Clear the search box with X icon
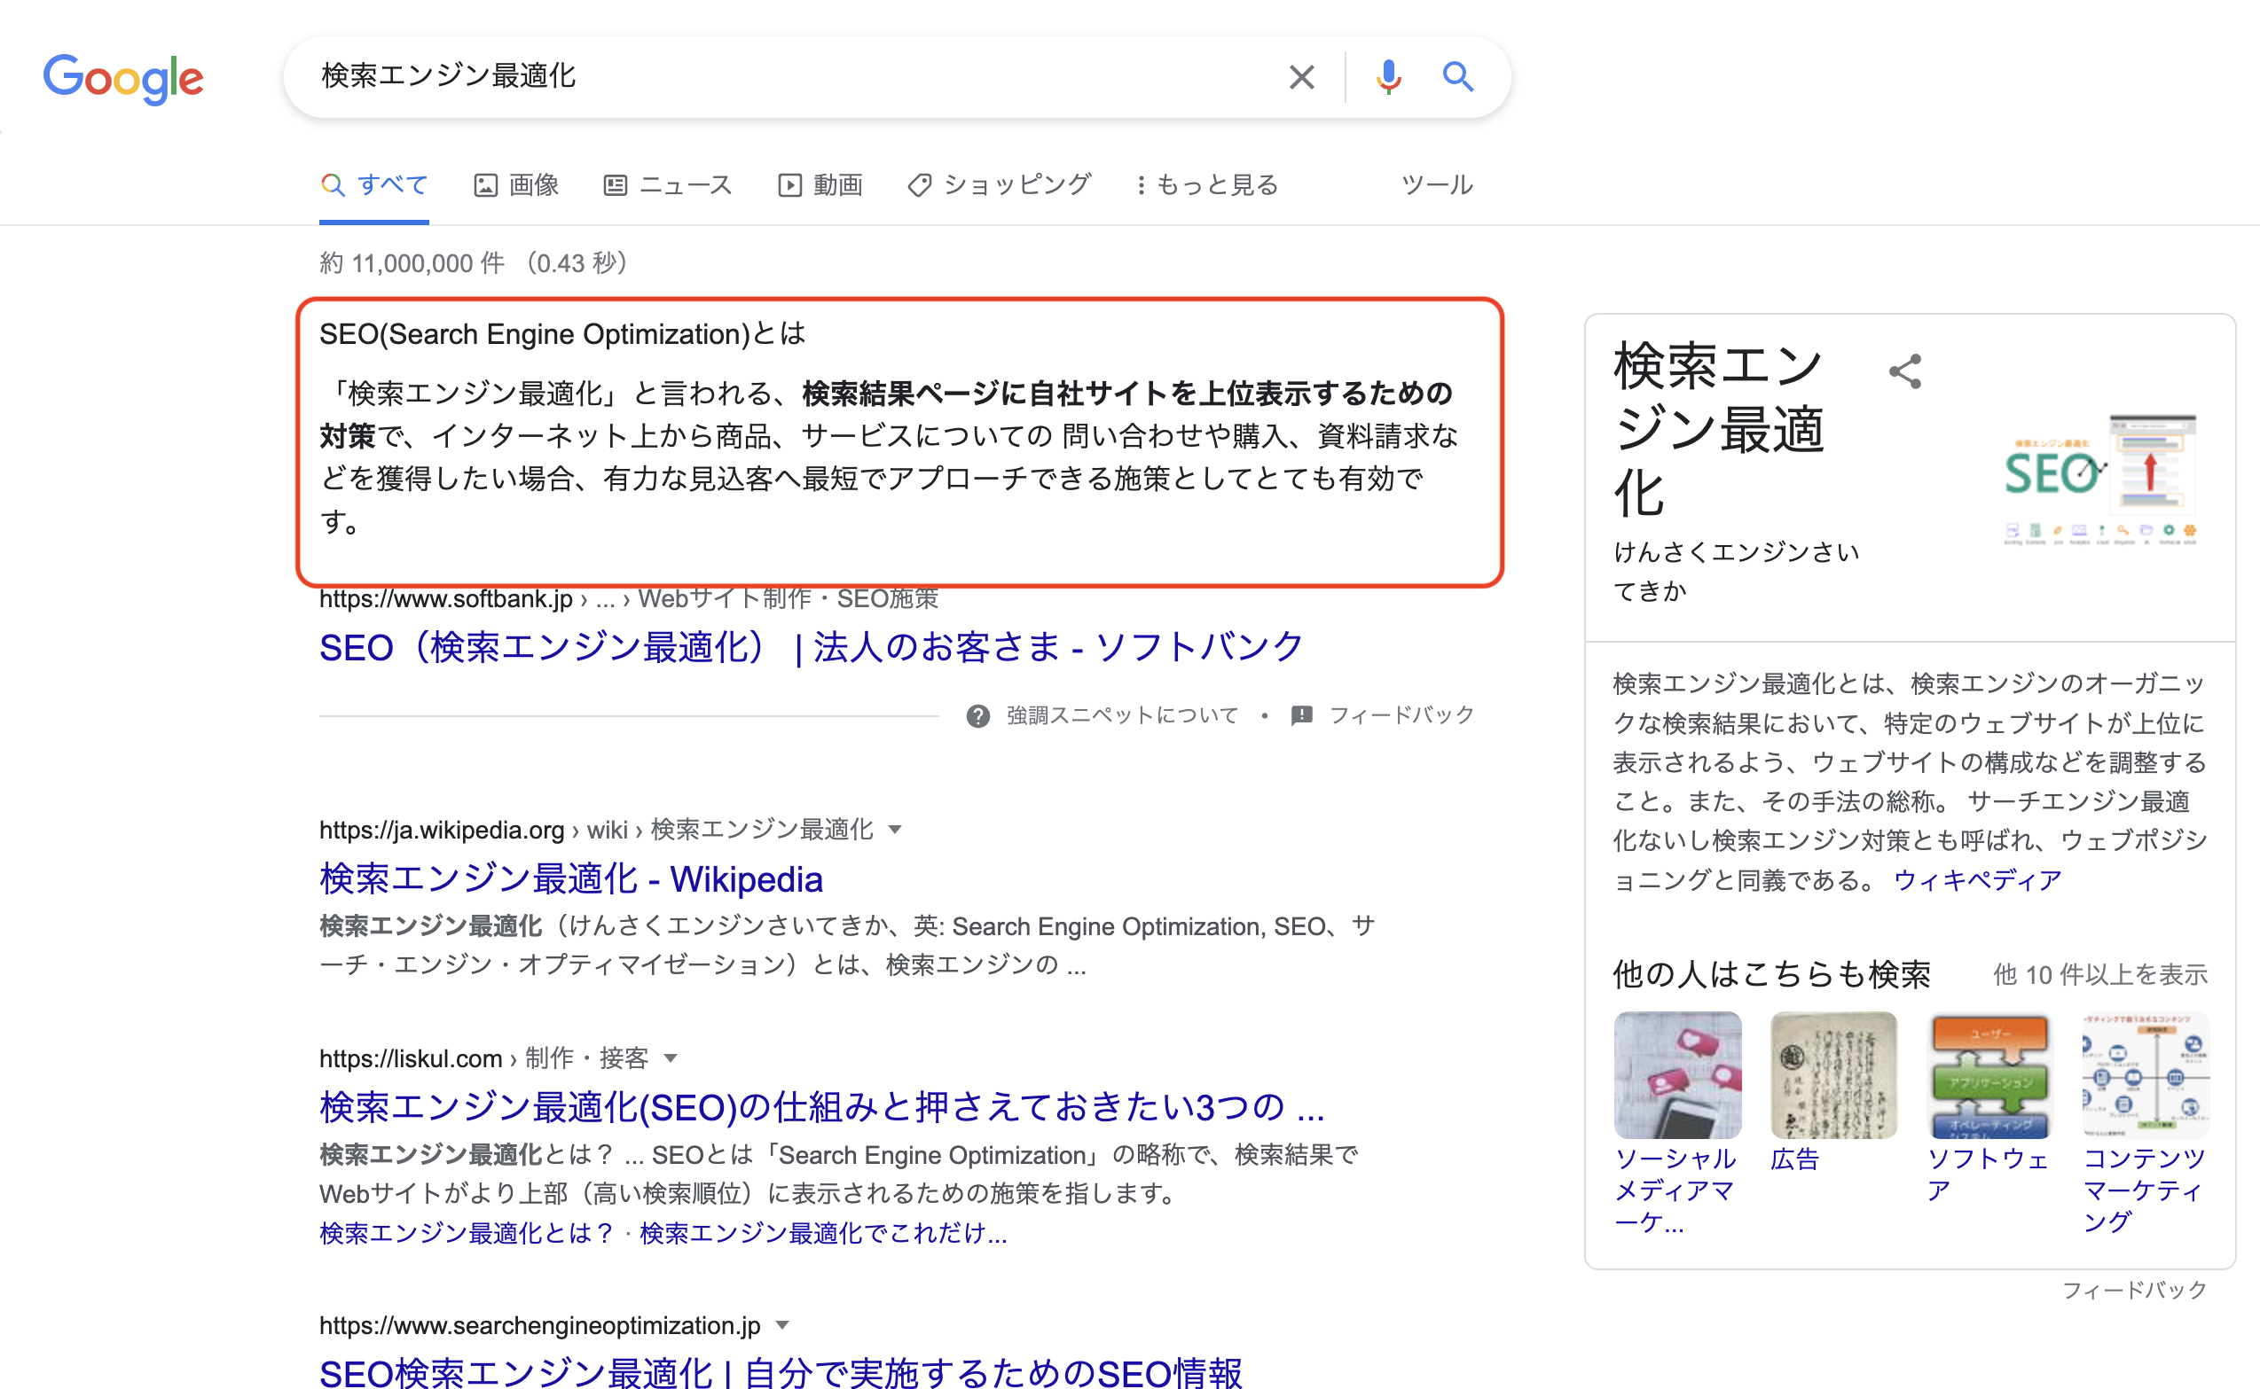 click(x=1300, y=77)
